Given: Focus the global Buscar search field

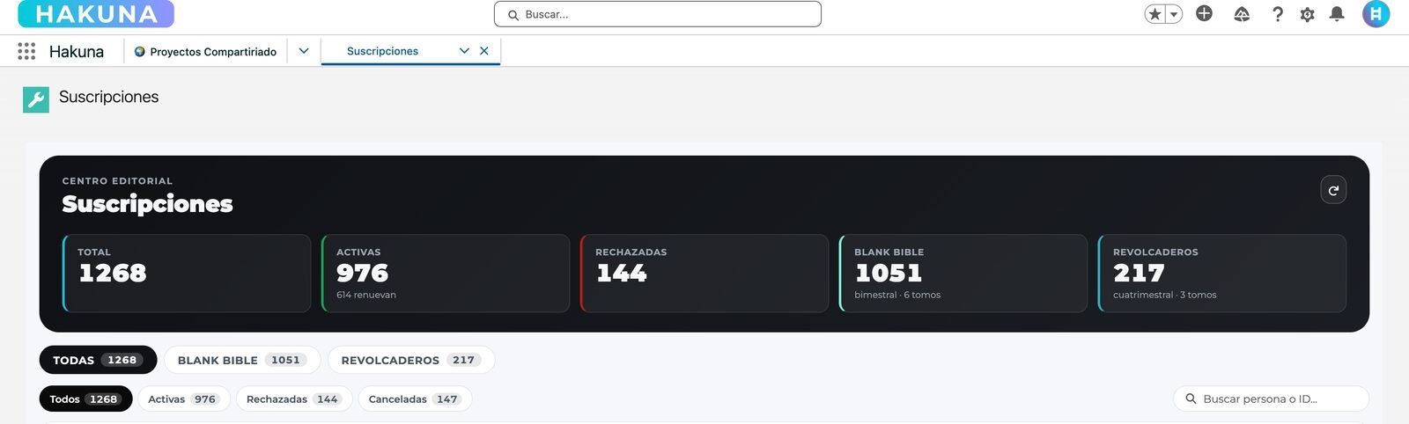Looking at the screenshot, I should click(x=658, y=14).
